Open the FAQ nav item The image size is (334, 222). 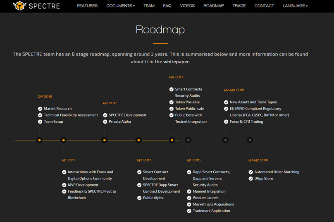pyautogui.click(x=167, y=6)
